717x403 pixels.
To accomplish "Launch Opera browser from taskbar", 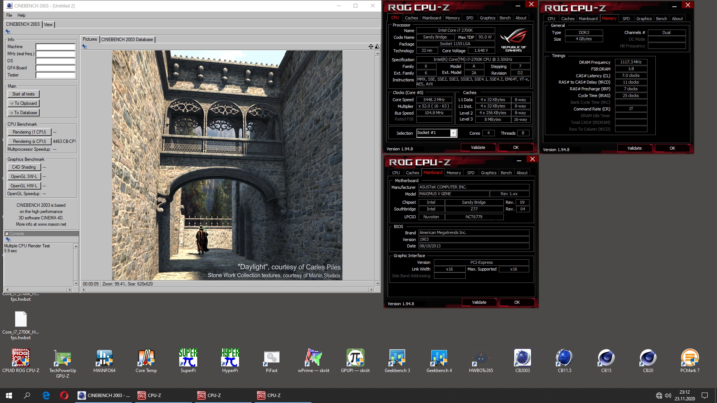I will [64, 396].
